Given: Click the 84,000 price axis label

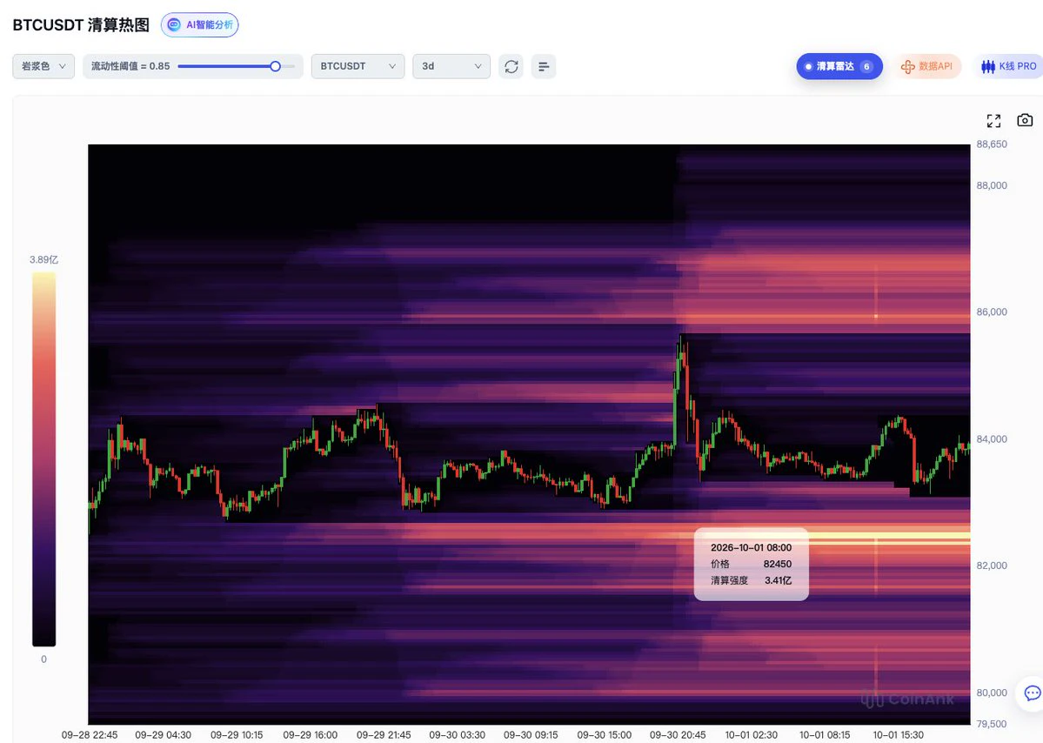Looking at the screenshot, I should (x=992, y=439).
